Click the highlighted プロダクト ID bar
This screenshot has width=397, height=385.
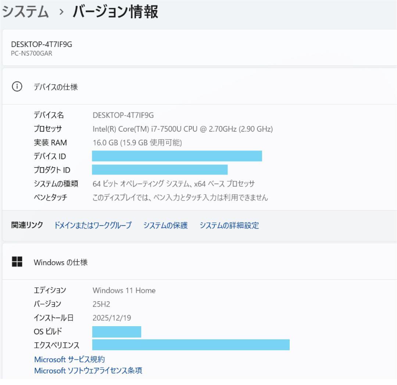160,169
